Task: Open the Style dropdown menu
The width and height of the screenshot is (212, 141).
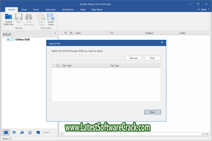Action: tap(205, 10)
